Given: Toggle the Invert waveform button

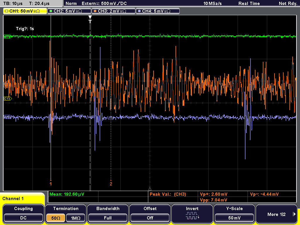Looking at the screenshot, I should tap(192, 214).
